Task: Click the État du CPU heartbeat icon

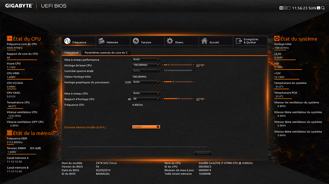Action: [10, 38]
